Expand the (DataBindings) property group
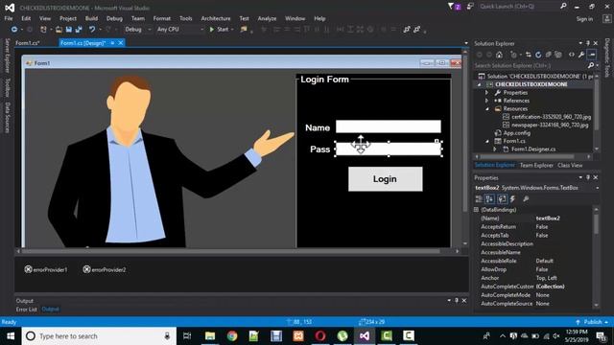 point(476,210)
